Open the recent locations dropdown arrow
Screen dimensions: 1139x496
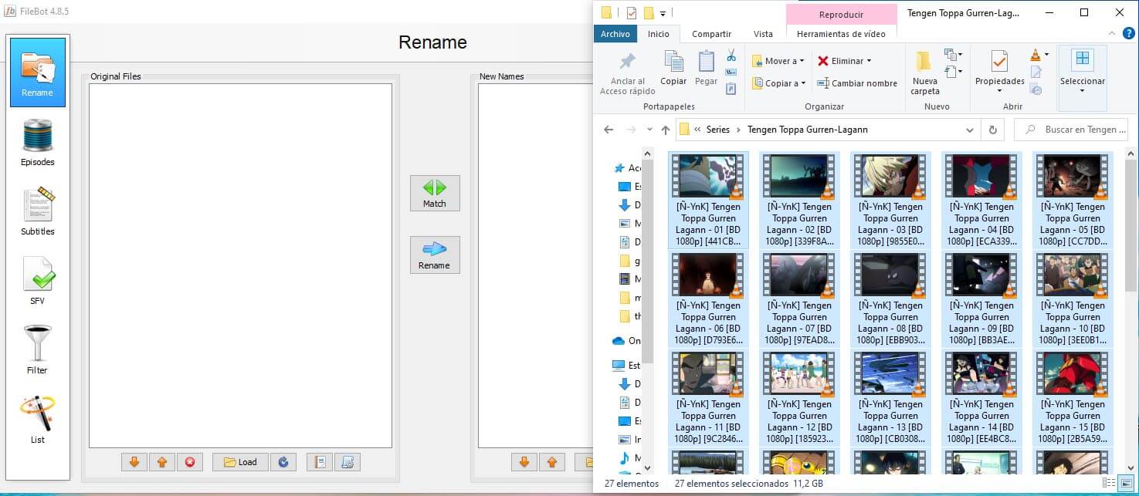[x=649, y=130]
